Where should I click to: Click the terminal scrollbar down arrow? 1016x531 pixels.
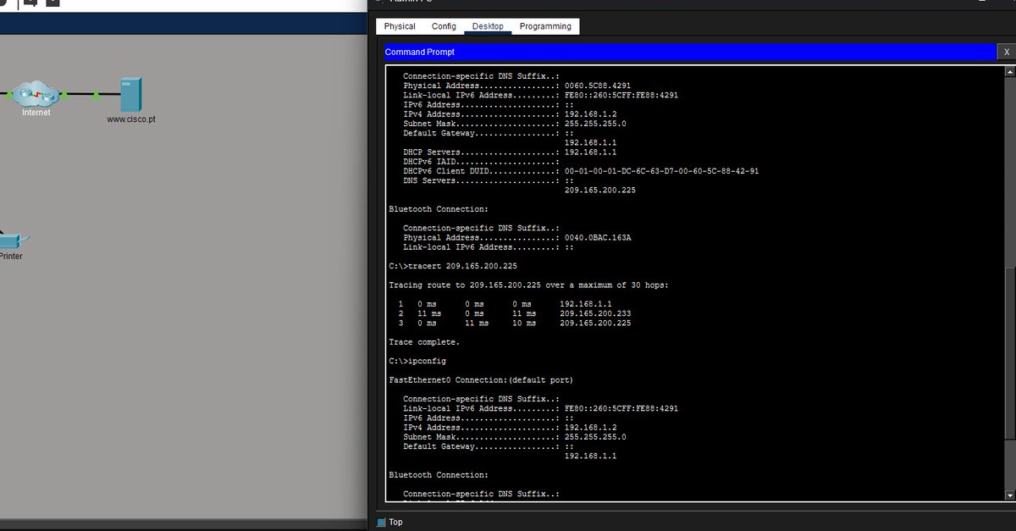(1008, 496)
